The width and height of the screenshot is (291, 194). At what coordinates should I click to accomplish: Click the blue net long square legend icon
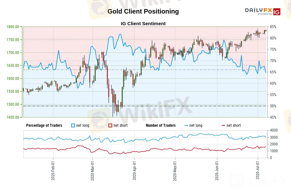73,125
